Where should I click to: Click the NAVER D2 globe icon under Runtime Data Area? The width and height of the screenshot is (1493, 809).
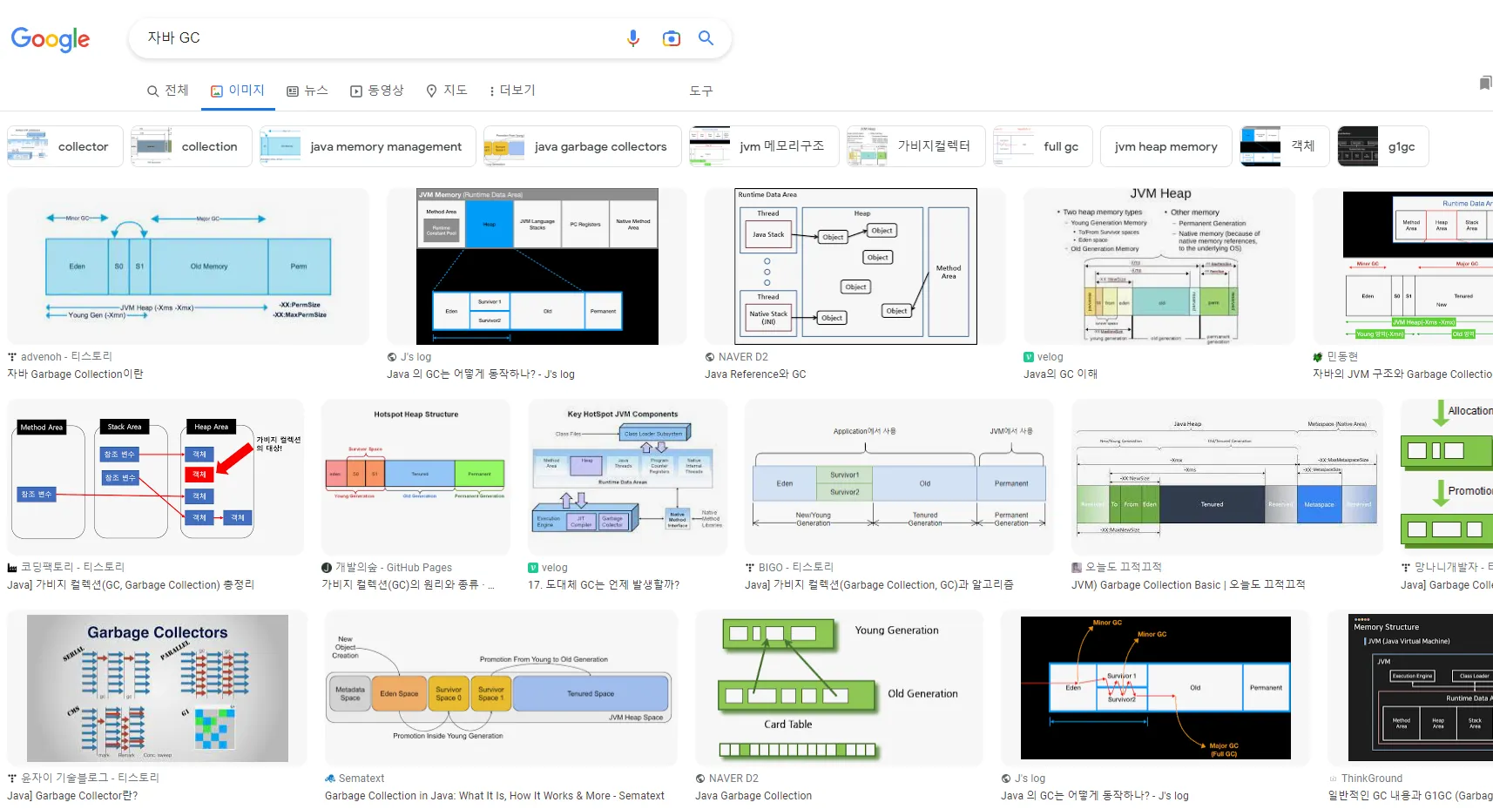710,357
